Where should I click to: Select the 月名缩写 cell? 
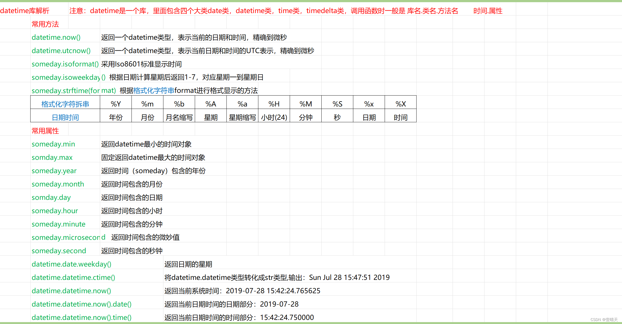pos(179,117)
